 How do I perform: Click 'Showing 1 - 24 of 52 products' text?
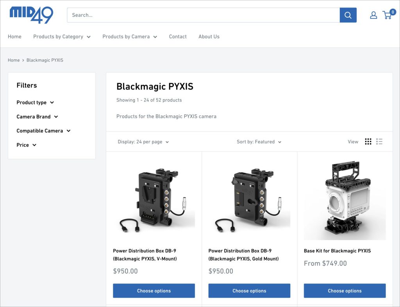coord(149,100)
